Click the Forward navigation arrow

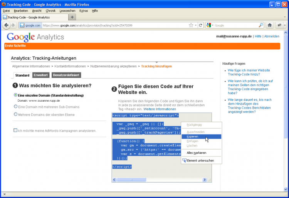coord(13,25)
